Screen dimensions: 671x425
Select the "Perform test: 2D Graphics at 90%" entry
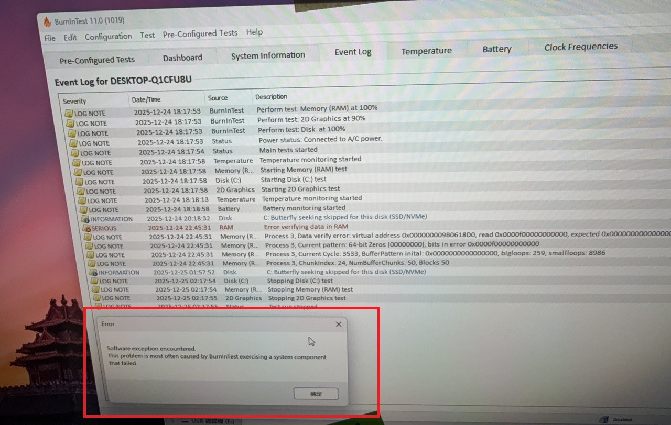[311, 119]
